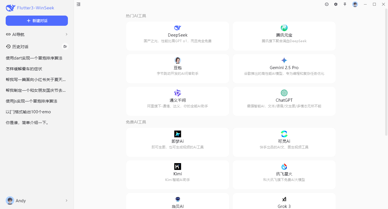Open the 使用dart实现一个冒泡排序算法 chat
The width and height of the screenshot is (388, 209).
click(34, 58)
